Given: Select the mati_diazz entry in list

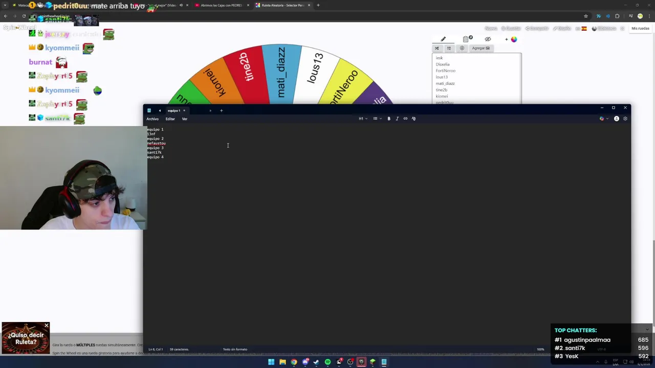Looking at the screenshot, I should (x=445, y=83).
